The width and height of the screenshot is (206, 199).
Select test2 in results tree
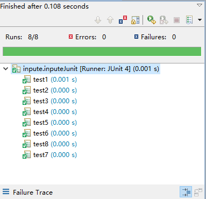coord(49,90)
